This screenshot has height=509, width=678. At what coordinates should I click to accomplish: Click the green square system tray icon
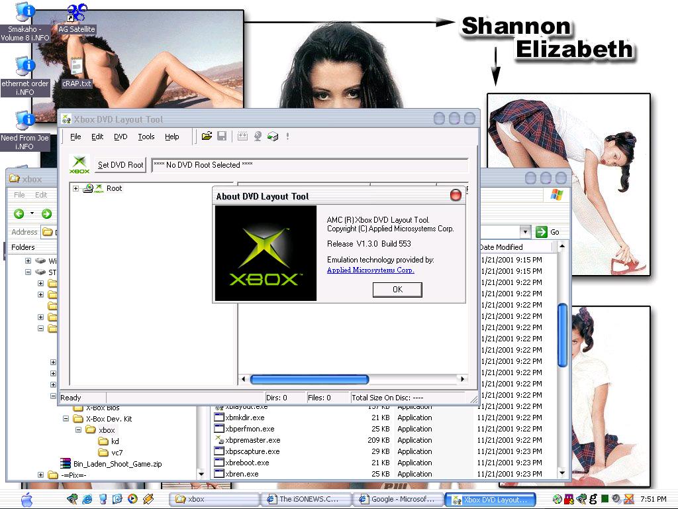point(605,499)
